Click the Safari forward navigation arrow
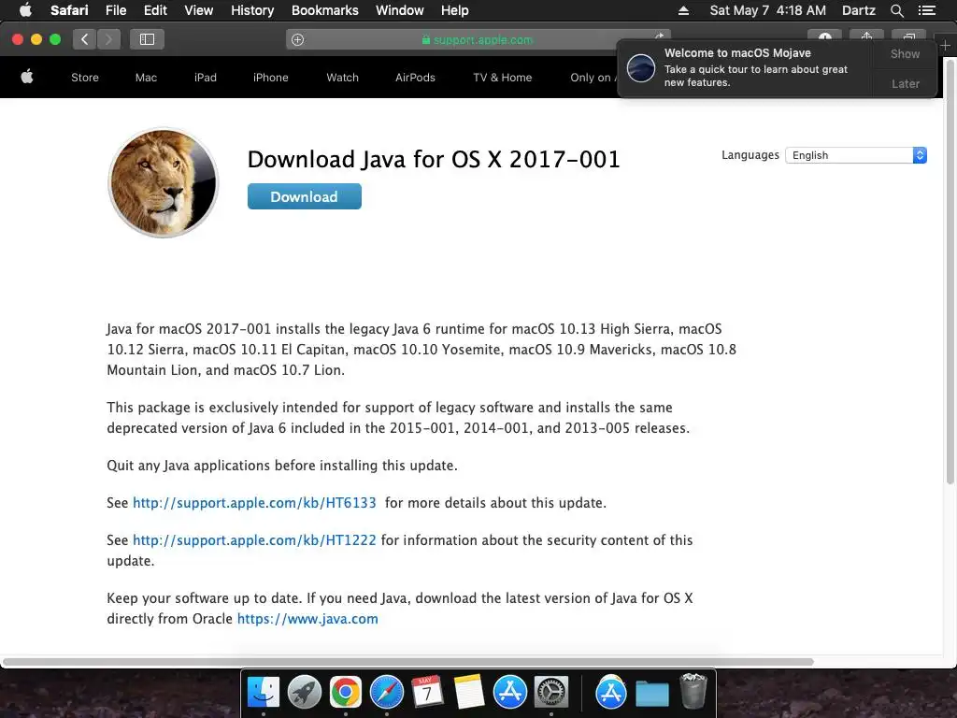Image resolution: width=957 pixels, height=718 pixels. [108, 39]
